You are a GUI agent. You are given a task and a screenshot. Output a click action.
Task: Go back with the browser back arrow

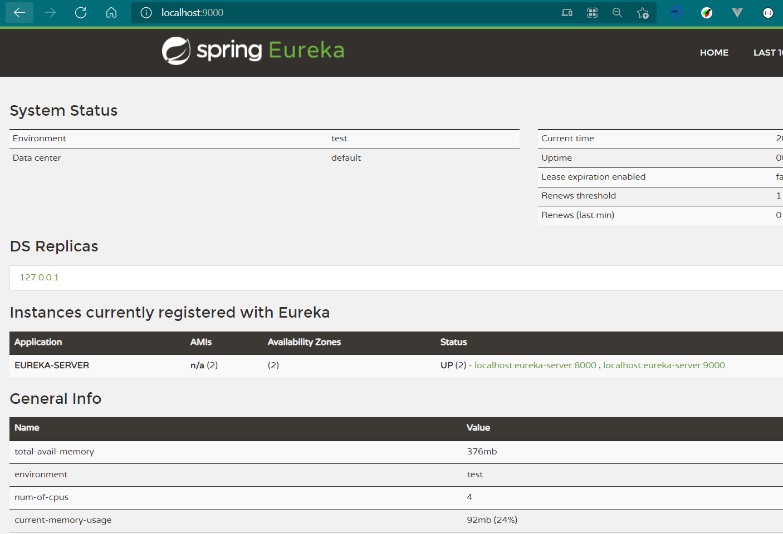[x=19, y=12]
